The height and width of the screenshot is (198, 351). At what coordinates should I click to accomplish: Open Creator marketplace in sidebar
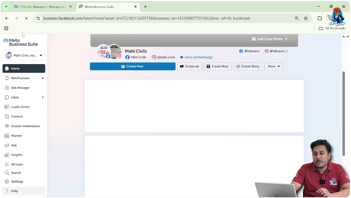point(25,126)
